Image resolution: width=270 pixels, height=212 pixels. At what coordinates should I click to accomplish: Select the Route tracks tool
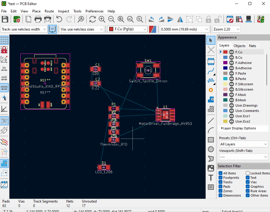point(211,71)
